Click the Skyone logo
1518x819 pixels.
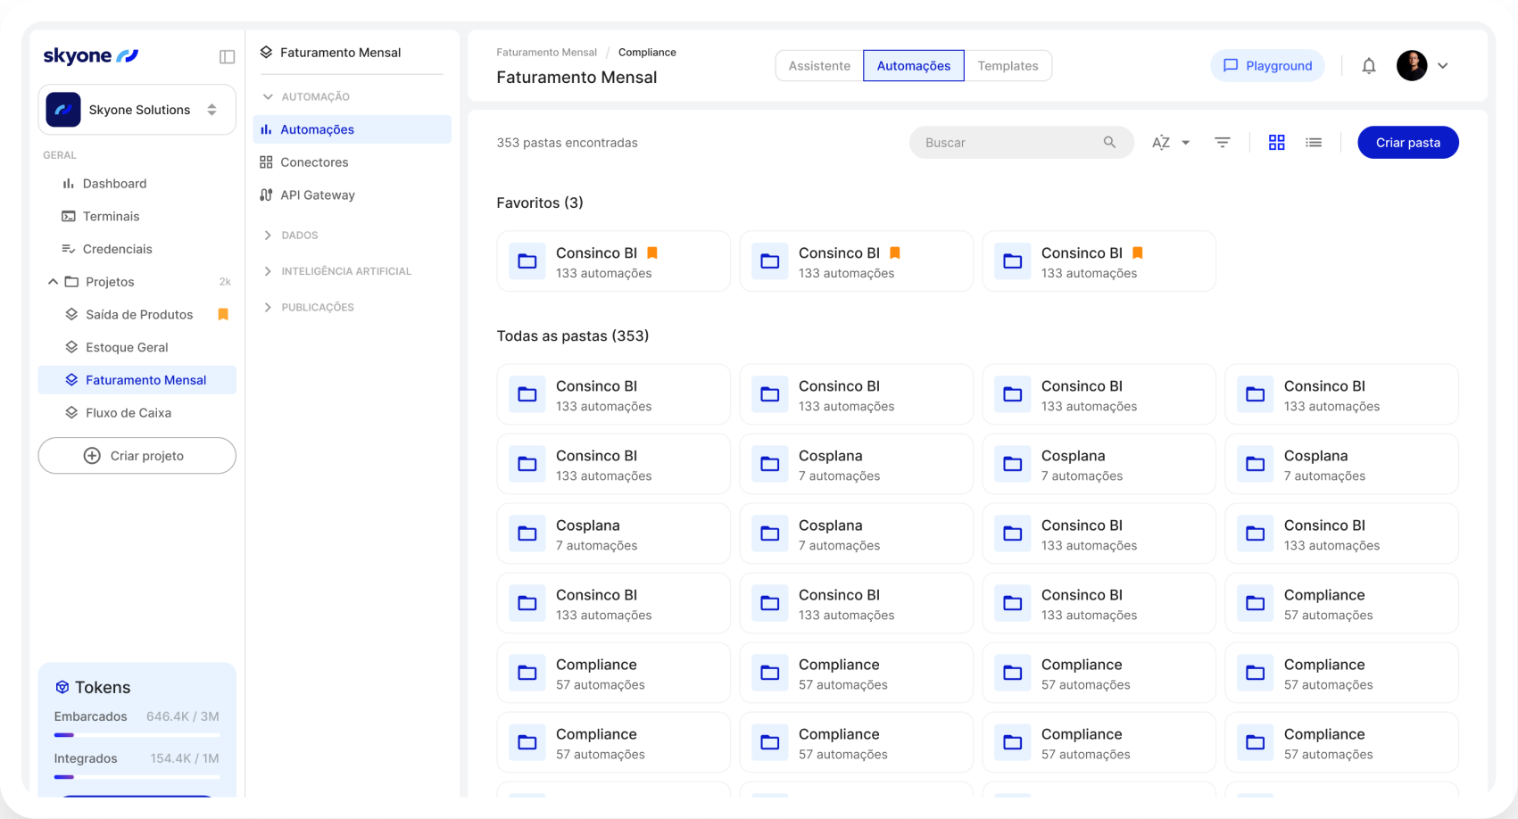tap(91, 56)
